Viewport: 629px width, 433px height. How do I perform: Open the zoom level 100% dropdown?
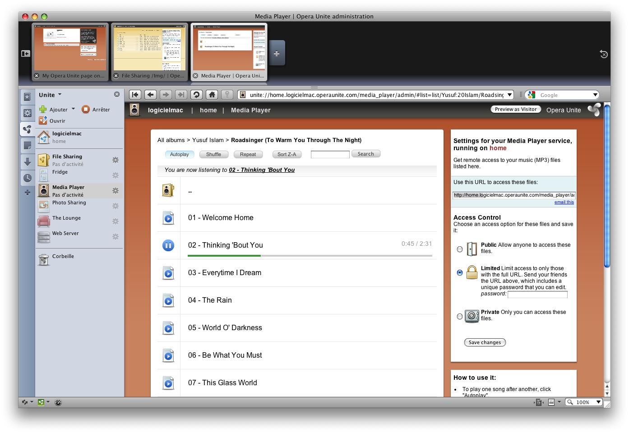[599, 402]
